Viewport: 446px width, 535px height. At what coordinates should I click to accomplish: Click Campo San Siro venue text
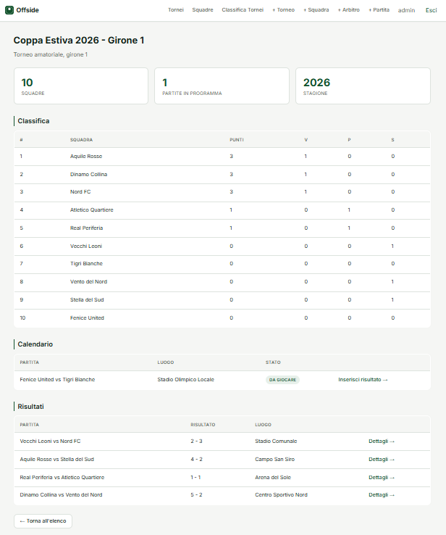(274, 460)
